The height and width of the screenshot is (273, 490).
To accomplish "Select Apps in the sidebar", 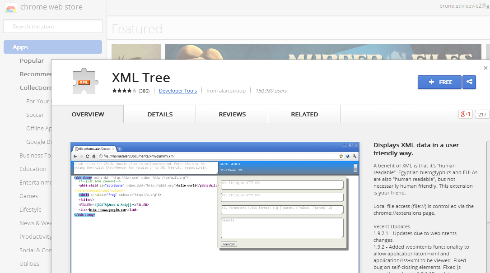I will pos(53,47).
